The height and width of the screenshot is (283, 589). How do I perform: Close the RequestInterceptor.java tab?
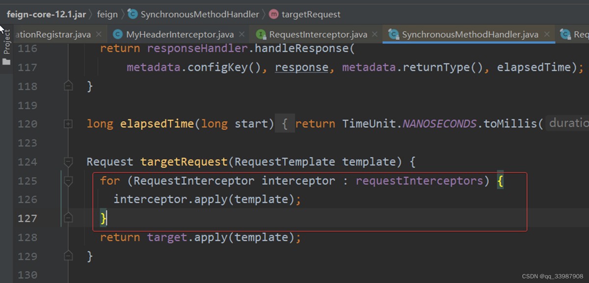pyautogui.click(x=375, y=34)
